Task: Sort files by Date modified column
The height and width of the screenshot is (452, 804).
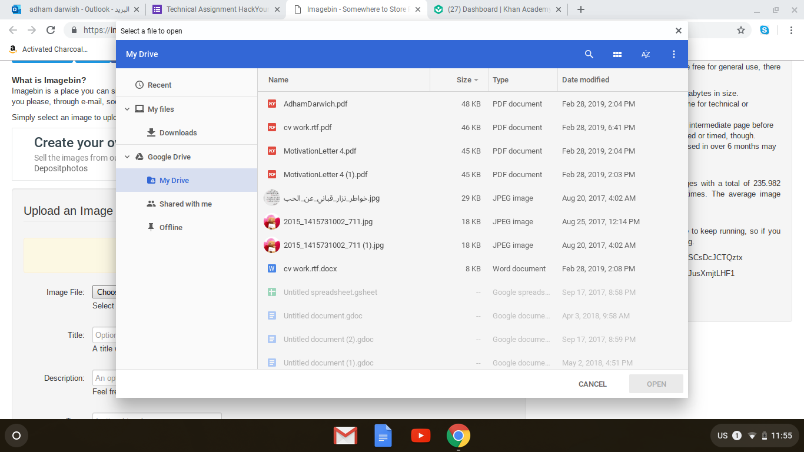Action: [x=586, y=79]
